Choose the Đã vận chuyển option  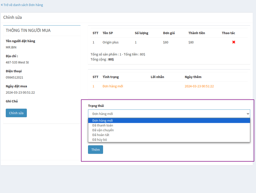(169, 130)
